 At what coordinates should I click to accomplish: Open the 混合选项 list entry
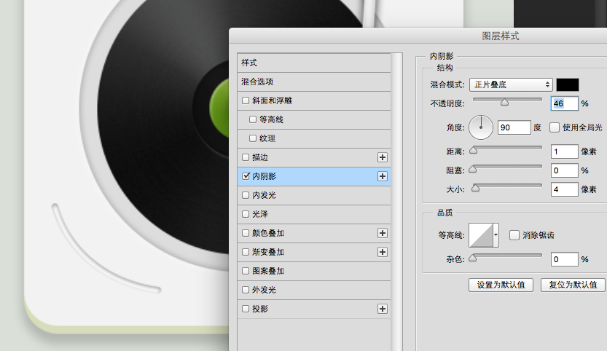[x=314, y=82]
